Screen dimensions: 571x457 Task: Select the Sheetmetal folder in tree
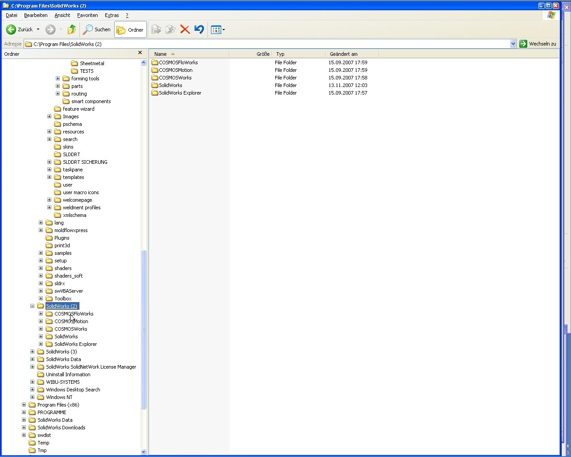point(92,63)
